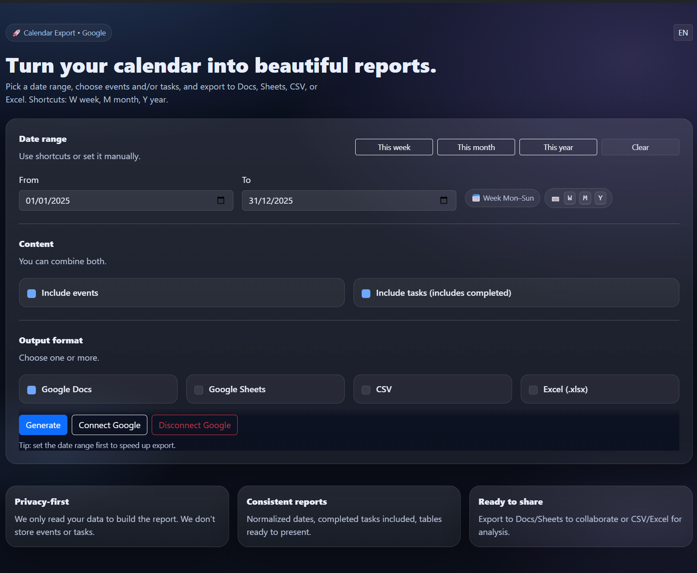
Task: Enable the Google Sheets output checkbox
Action: tap(199, 390)
